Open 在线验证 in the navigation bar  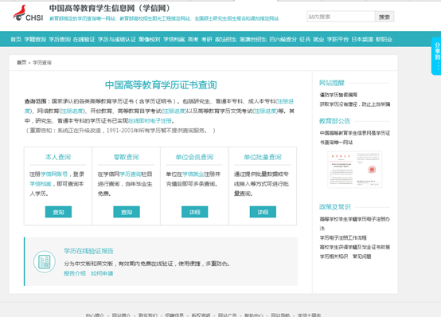84,39
